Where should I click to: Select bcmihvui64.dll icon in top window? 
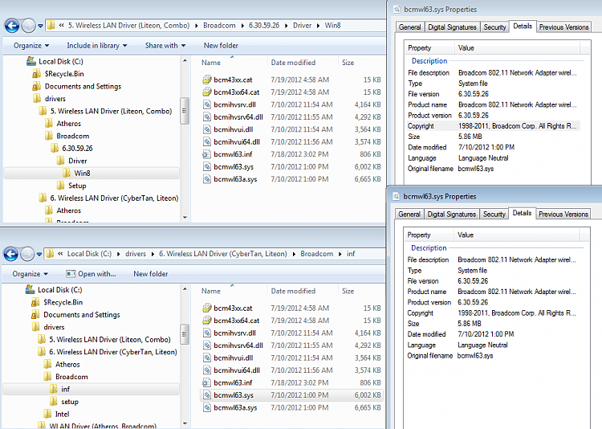(207, 142)
